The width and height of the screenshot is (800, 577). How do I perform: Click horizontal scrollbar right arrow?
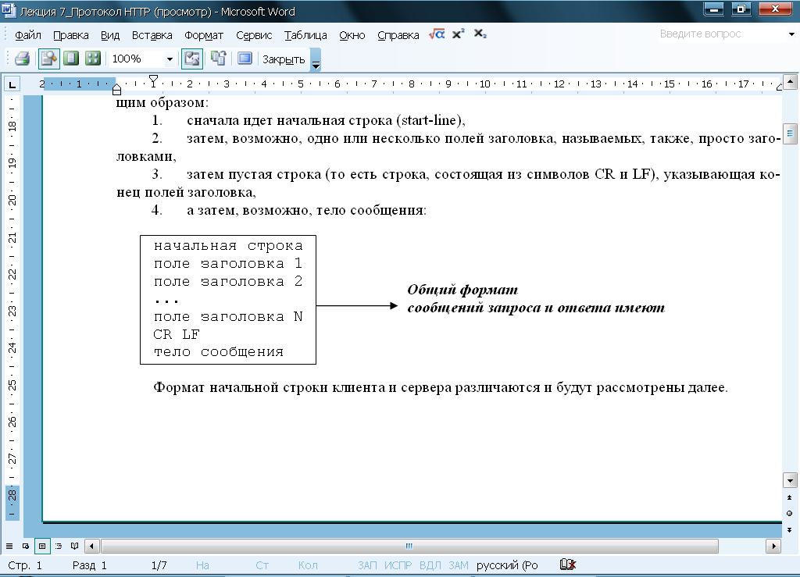click(773, 546)
